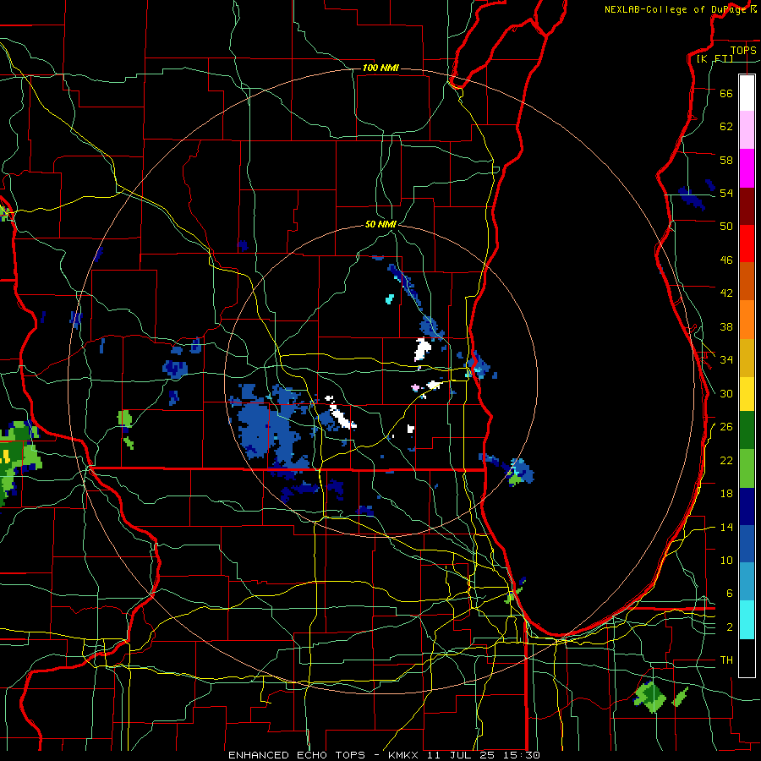Select the medium blue legend swatch
Screen dimensions: 761x761
point(747,544)
